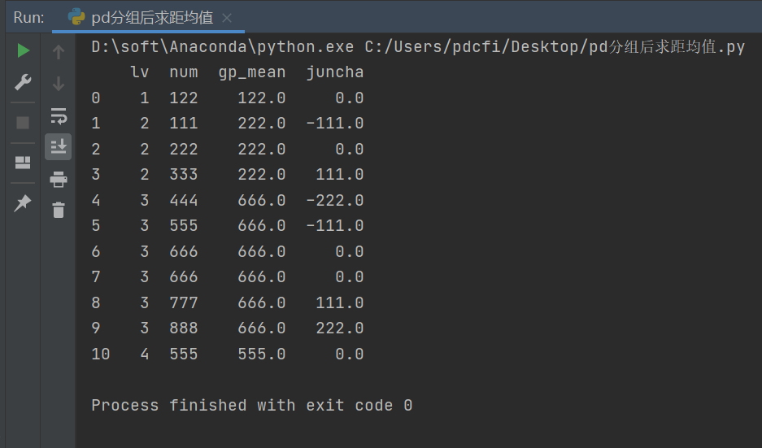Rerun the script with the green play icon

coord(23,51)
